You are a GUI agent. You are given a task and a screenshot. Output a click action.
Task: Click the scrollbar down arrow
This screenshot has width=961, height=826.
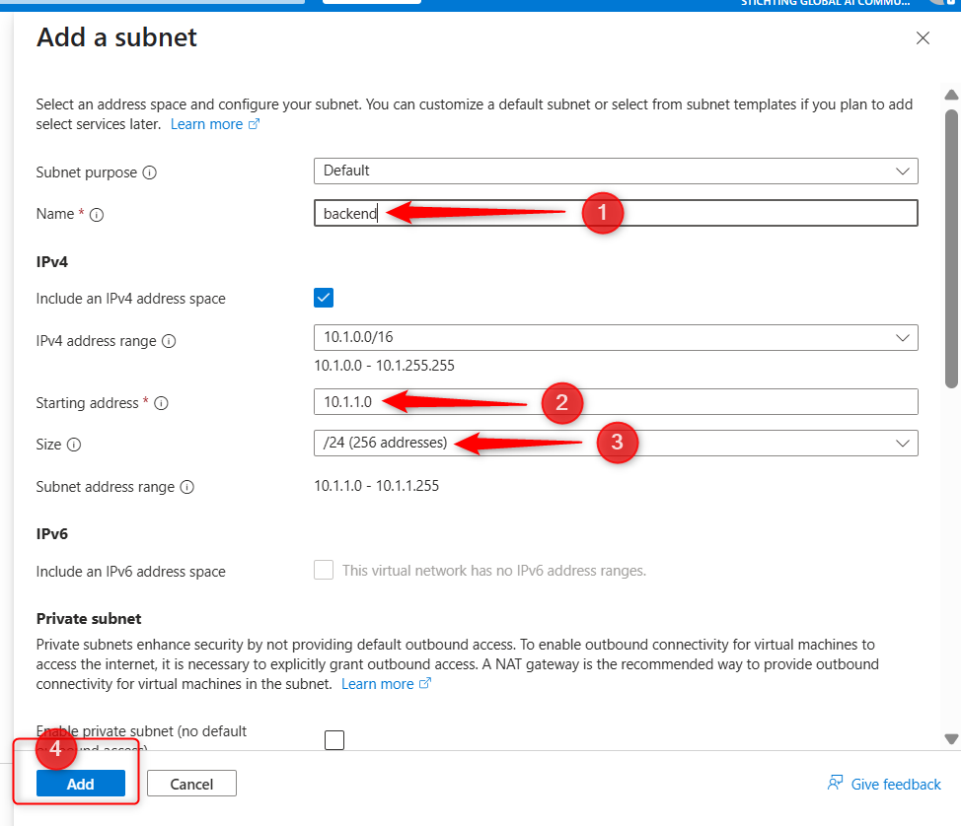(x=951, y=738)
